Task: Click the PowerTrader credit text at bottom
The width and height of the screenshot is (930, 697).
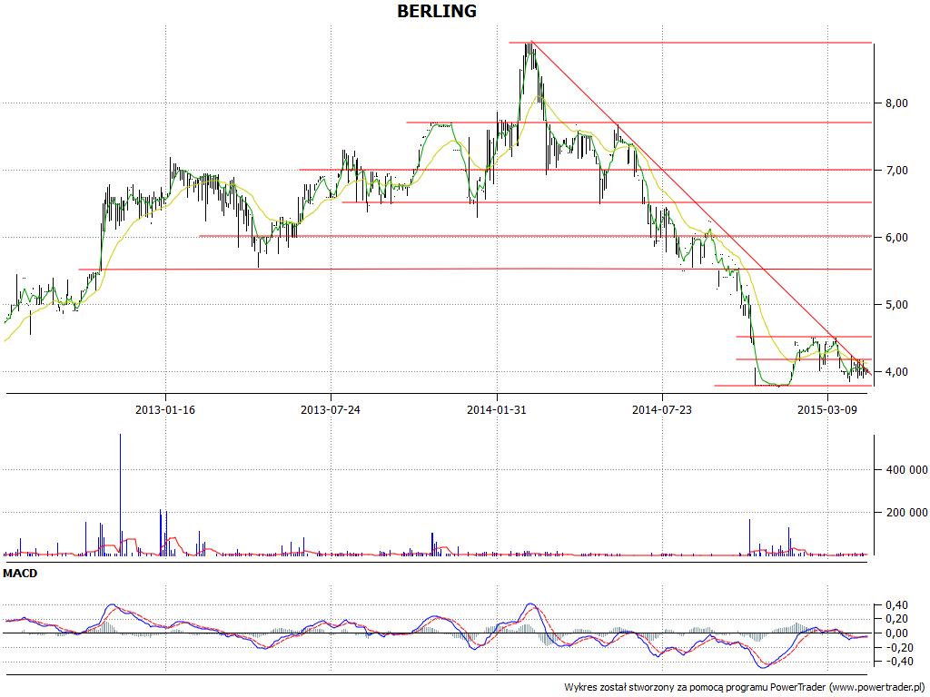Action: coord(745,687)
